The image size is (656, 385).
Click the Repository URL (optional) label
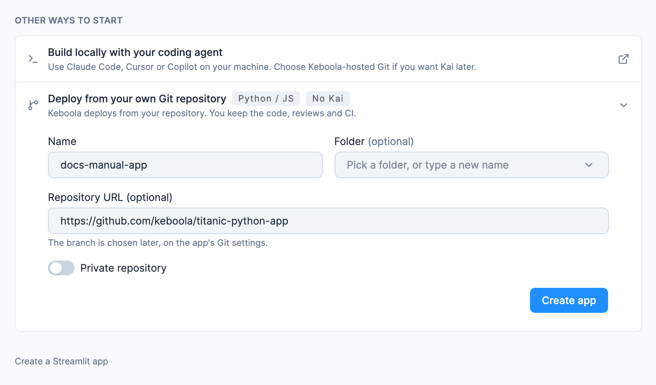tap(110, 197)
